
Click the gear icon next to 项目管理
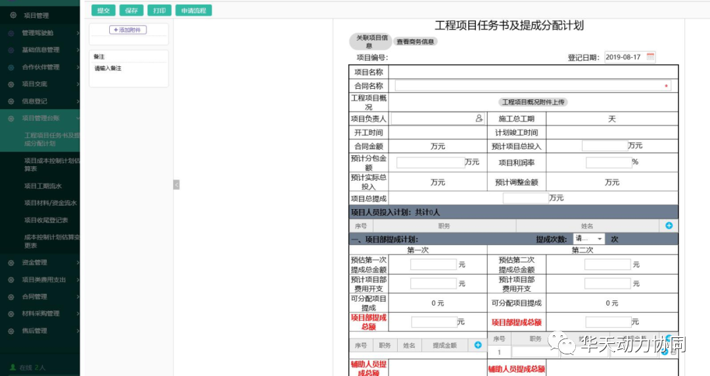[x=13, y=15]
